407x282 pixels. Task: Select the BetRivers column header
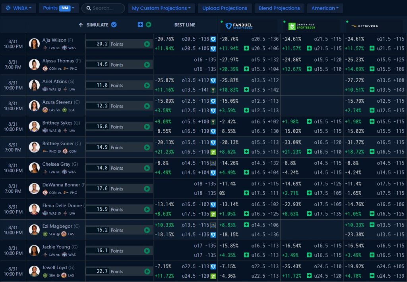coord(364,26)
